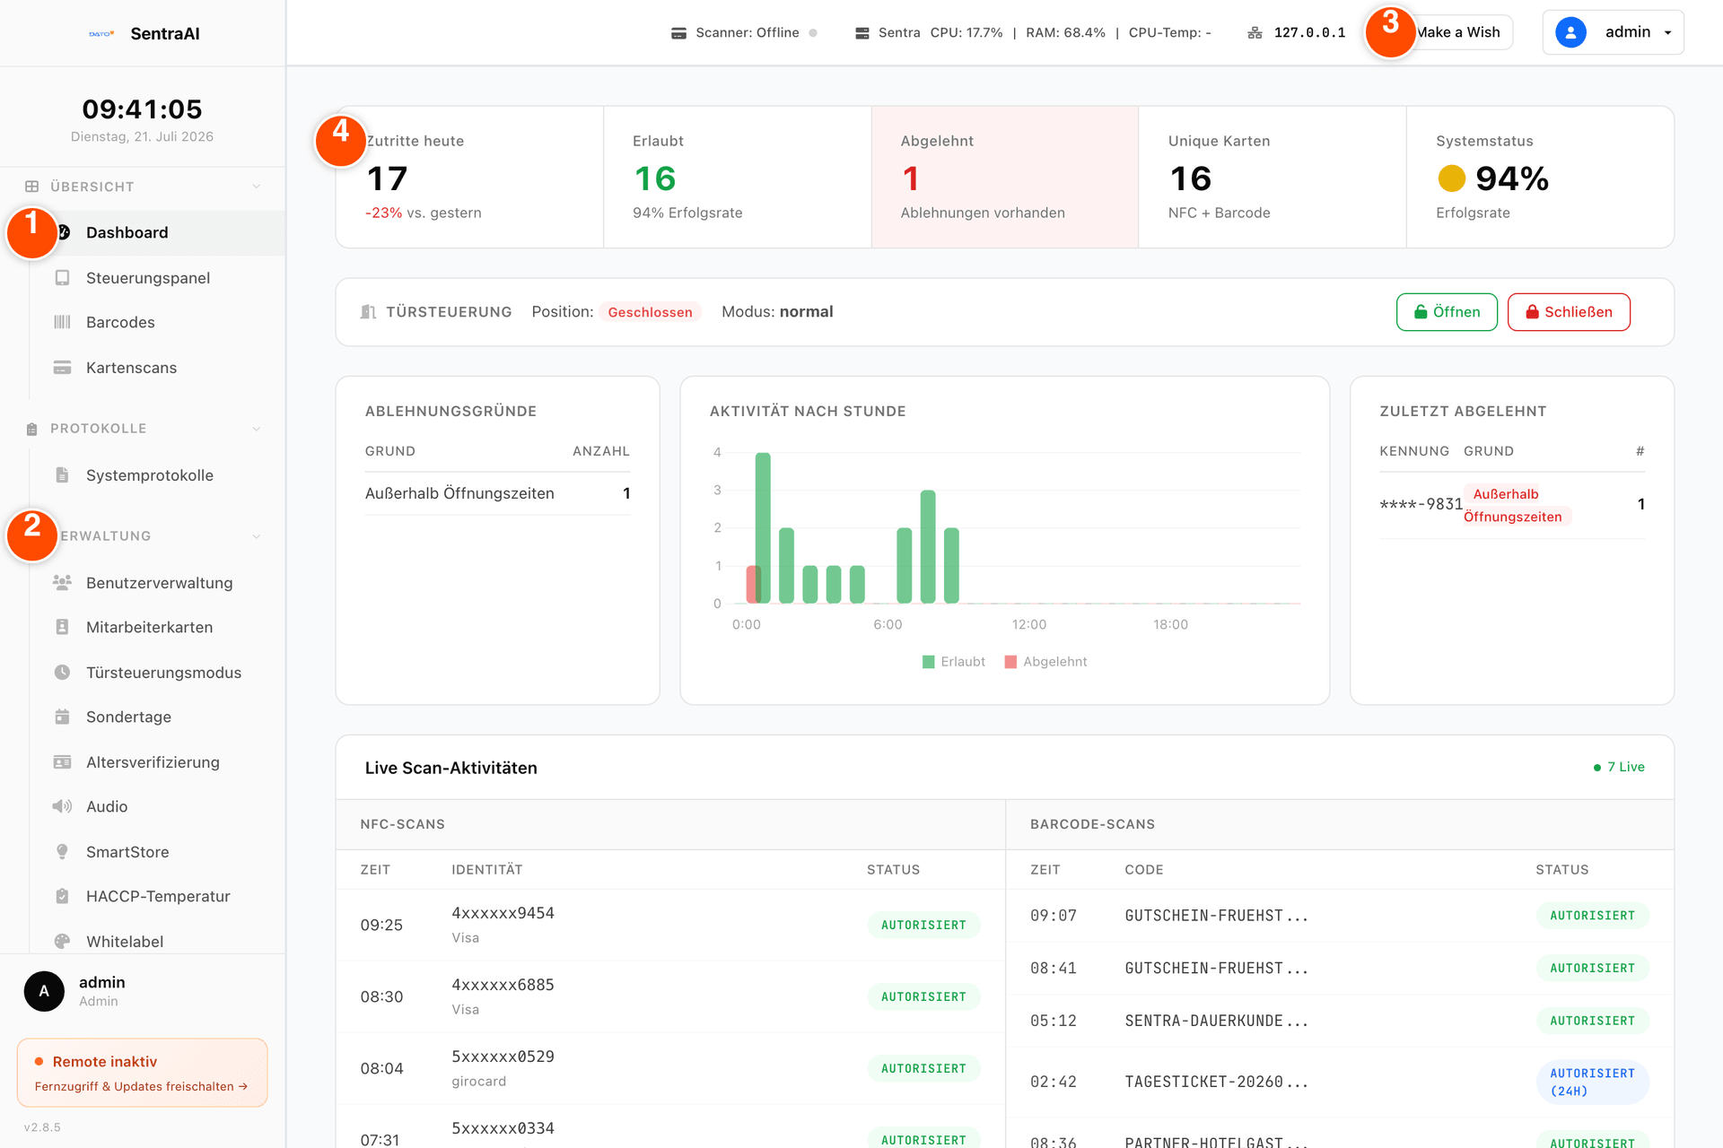The image size is (1723, 1148).
Task: Click the 127.0.0.1 IP address
Action: pos(1309,33)
